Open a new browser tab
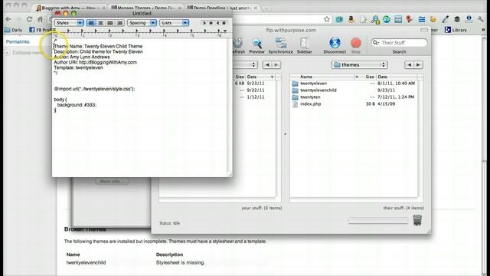 266,8
